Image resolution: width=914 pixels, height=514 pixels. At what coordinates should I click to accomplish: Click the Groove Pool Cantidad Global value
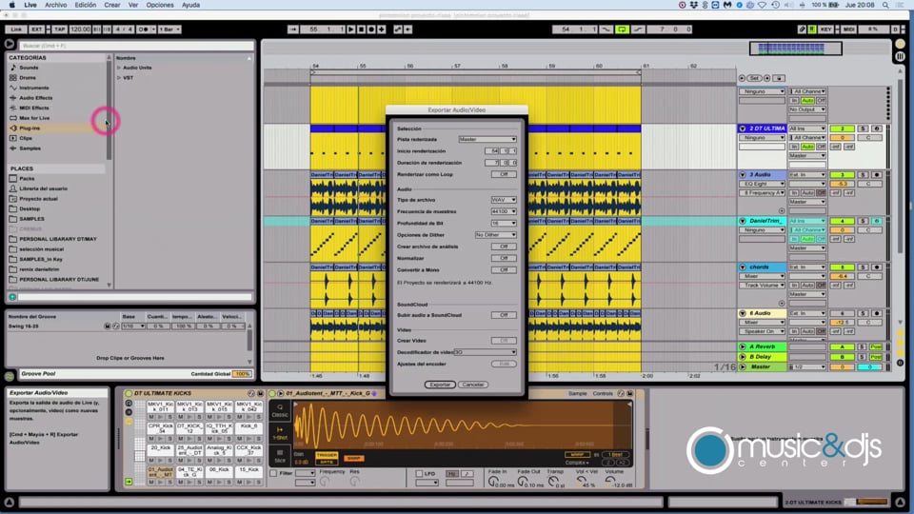pyautogui.click(x=242, y=373)
